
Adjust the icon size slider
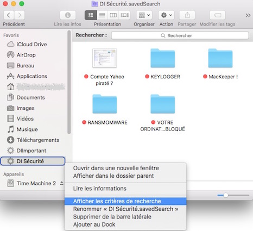(x=226, y=195)
